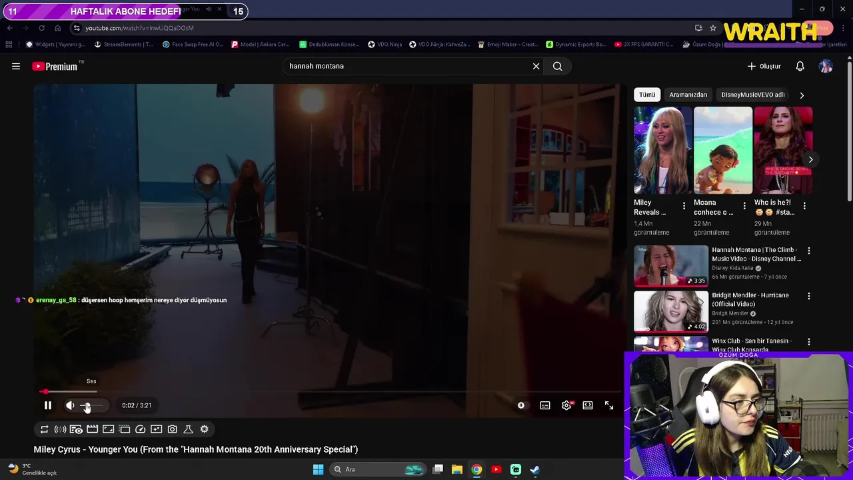This screenshot has width=853, height=480.
Task: Click Disney Kids Italia channel name
Action: tap(732, 268)
